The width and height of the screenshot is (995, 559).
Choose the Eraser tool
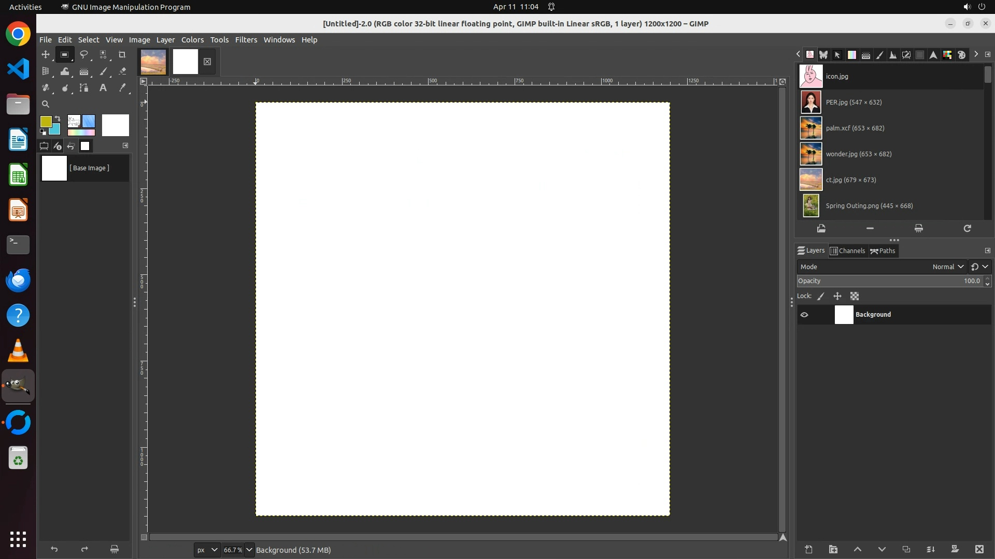(122, 71)
